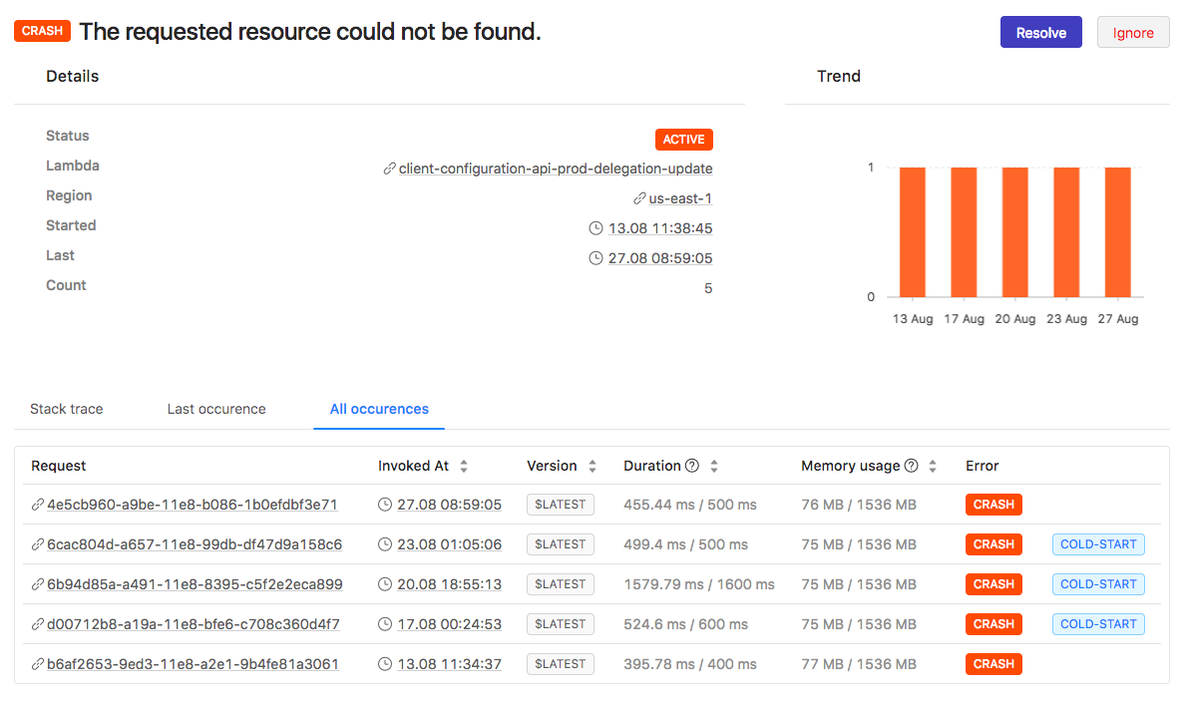Click the Duration help question-mark icon

pos(692,466)
